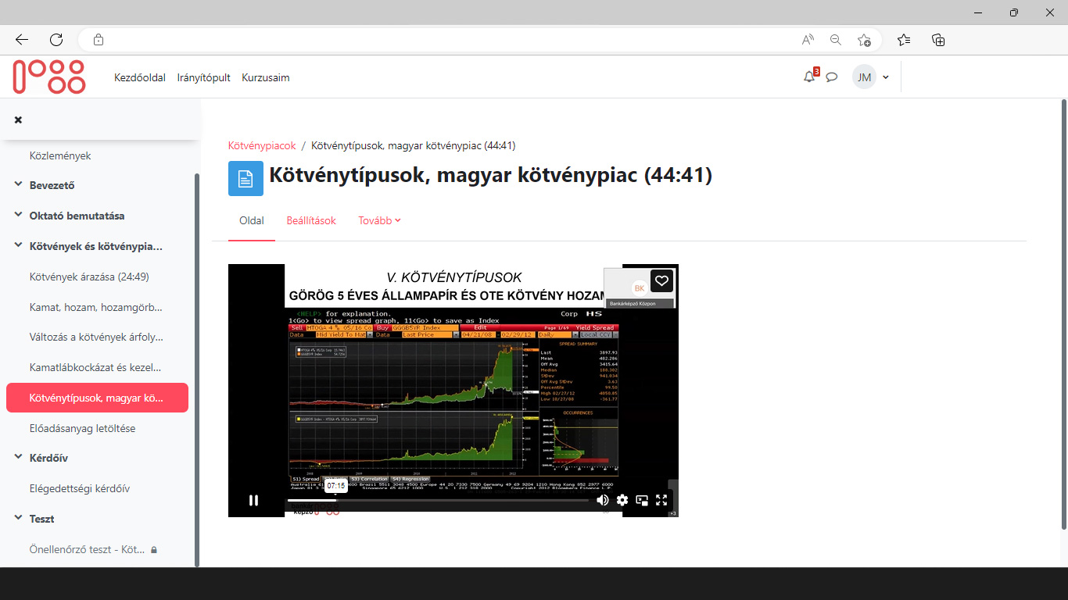Image resolution: width=1068 pixels, height=600 pixels.
Task: Open the Tovább dropdown menu
Action: click(x=379, y=221)
